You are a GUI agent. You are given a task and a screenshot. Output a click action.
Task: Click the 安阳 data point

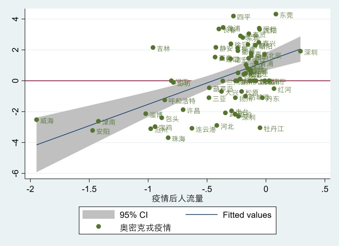[93, 131]
